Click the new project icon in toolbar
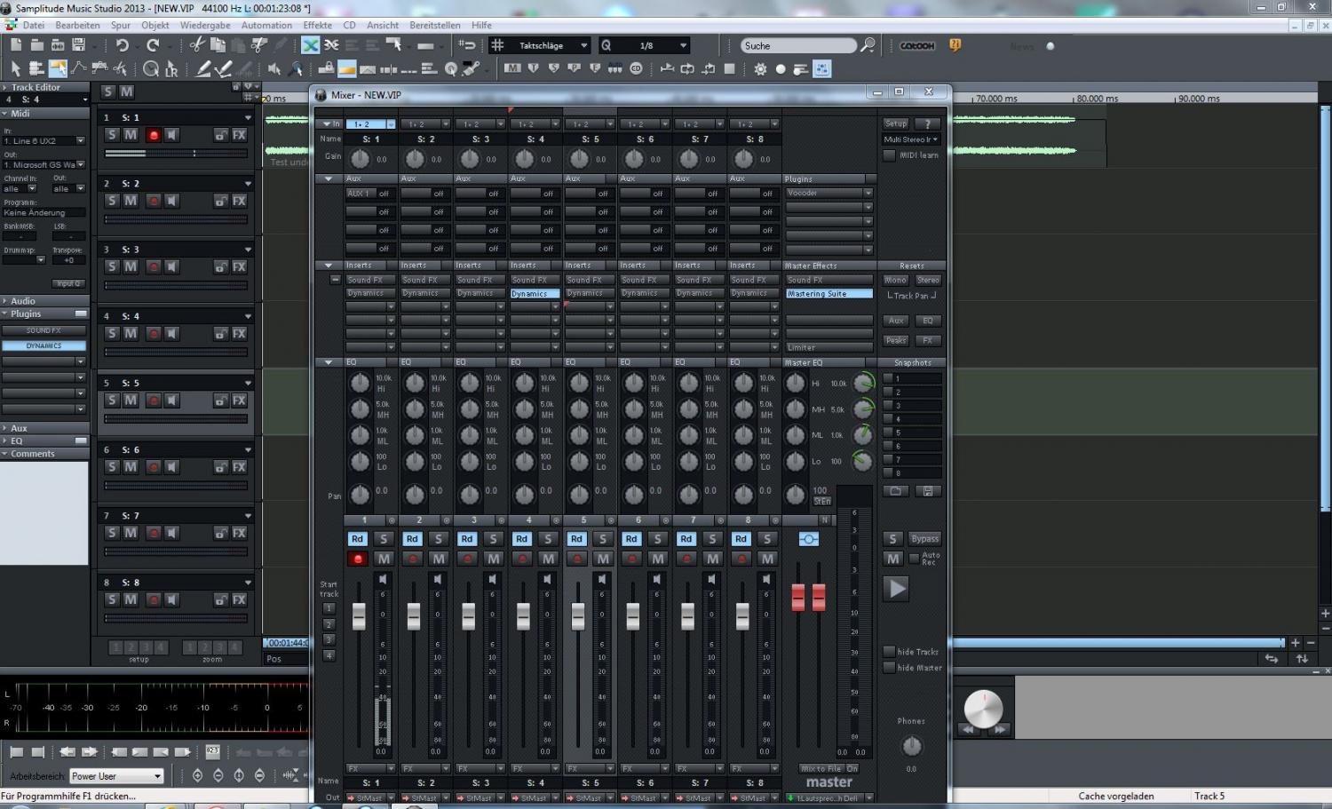 click(16, 45)
